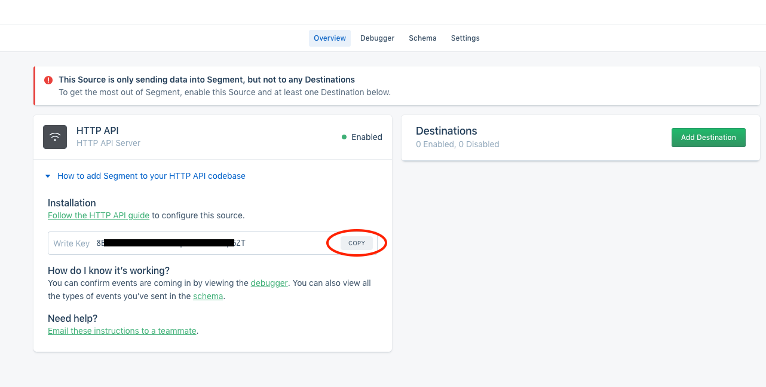Click the HTTP API source title
The height and width of the screenshot is (387, 766).
[97, 130]
